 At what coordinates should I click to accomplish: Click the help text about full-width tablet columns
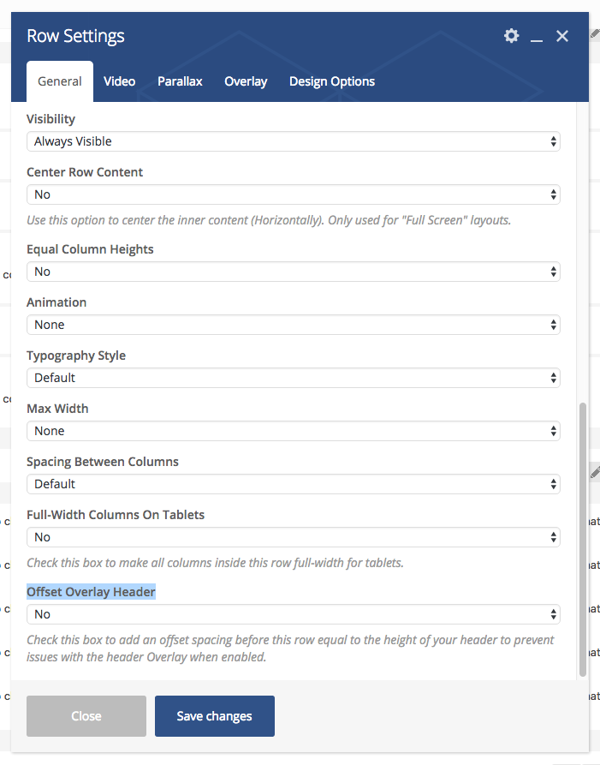(x=215, y=563)
